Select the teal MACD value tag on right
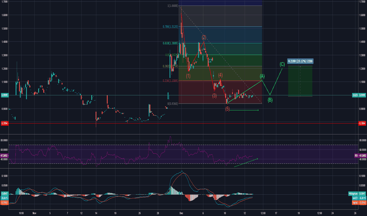This screenshot has width=367, height=216. click(x=359, y=198)
